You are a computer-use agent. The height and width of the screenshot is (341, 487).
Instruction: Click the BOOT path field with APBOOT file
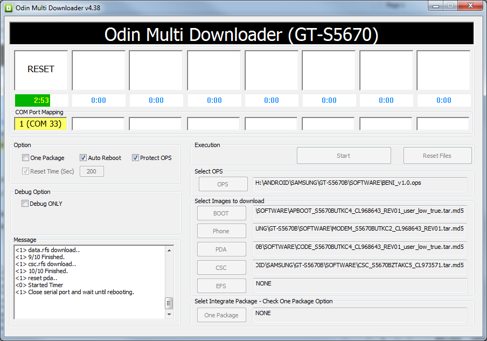tap(360, 213)
